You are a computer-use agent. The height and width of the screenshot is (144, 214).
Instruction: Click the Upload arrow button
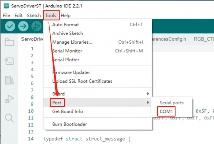point(23,26)
